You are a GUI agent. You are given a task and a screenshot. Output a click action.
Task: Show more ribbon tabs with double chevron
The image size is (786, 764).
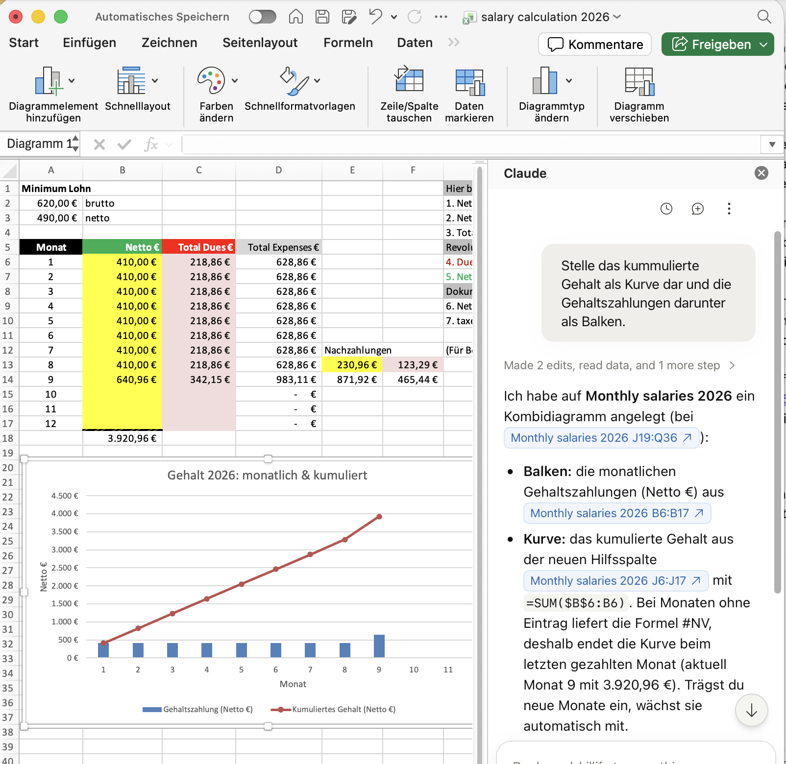click(454, 43)
